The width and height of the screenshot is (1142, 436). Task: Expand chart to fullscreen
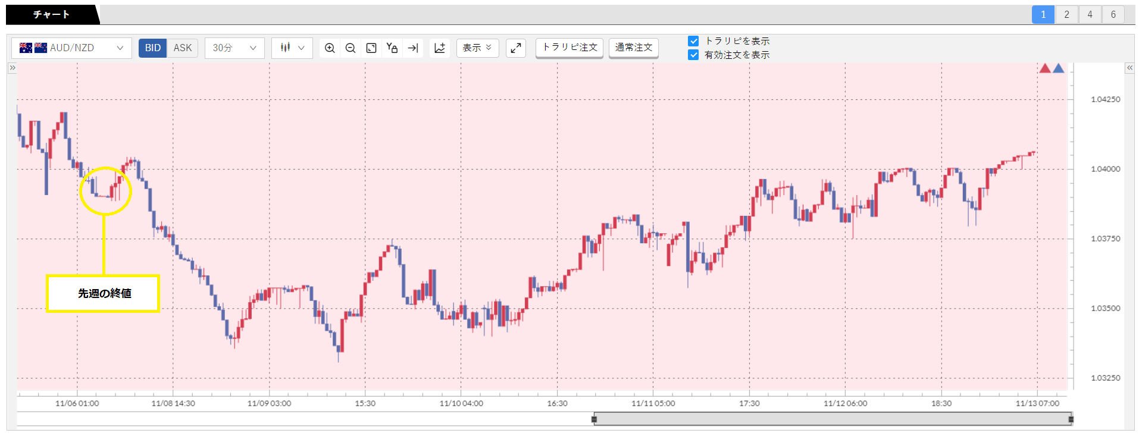click(516, 48)
